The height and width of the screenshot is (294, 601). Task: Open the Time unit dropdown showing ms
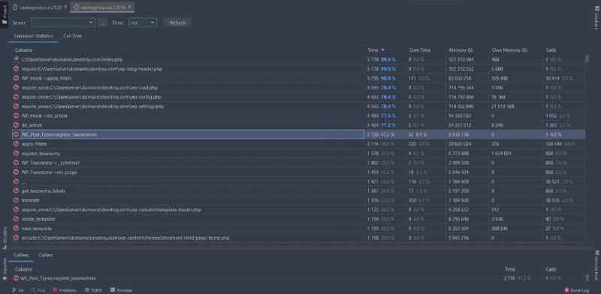(143, 23)
